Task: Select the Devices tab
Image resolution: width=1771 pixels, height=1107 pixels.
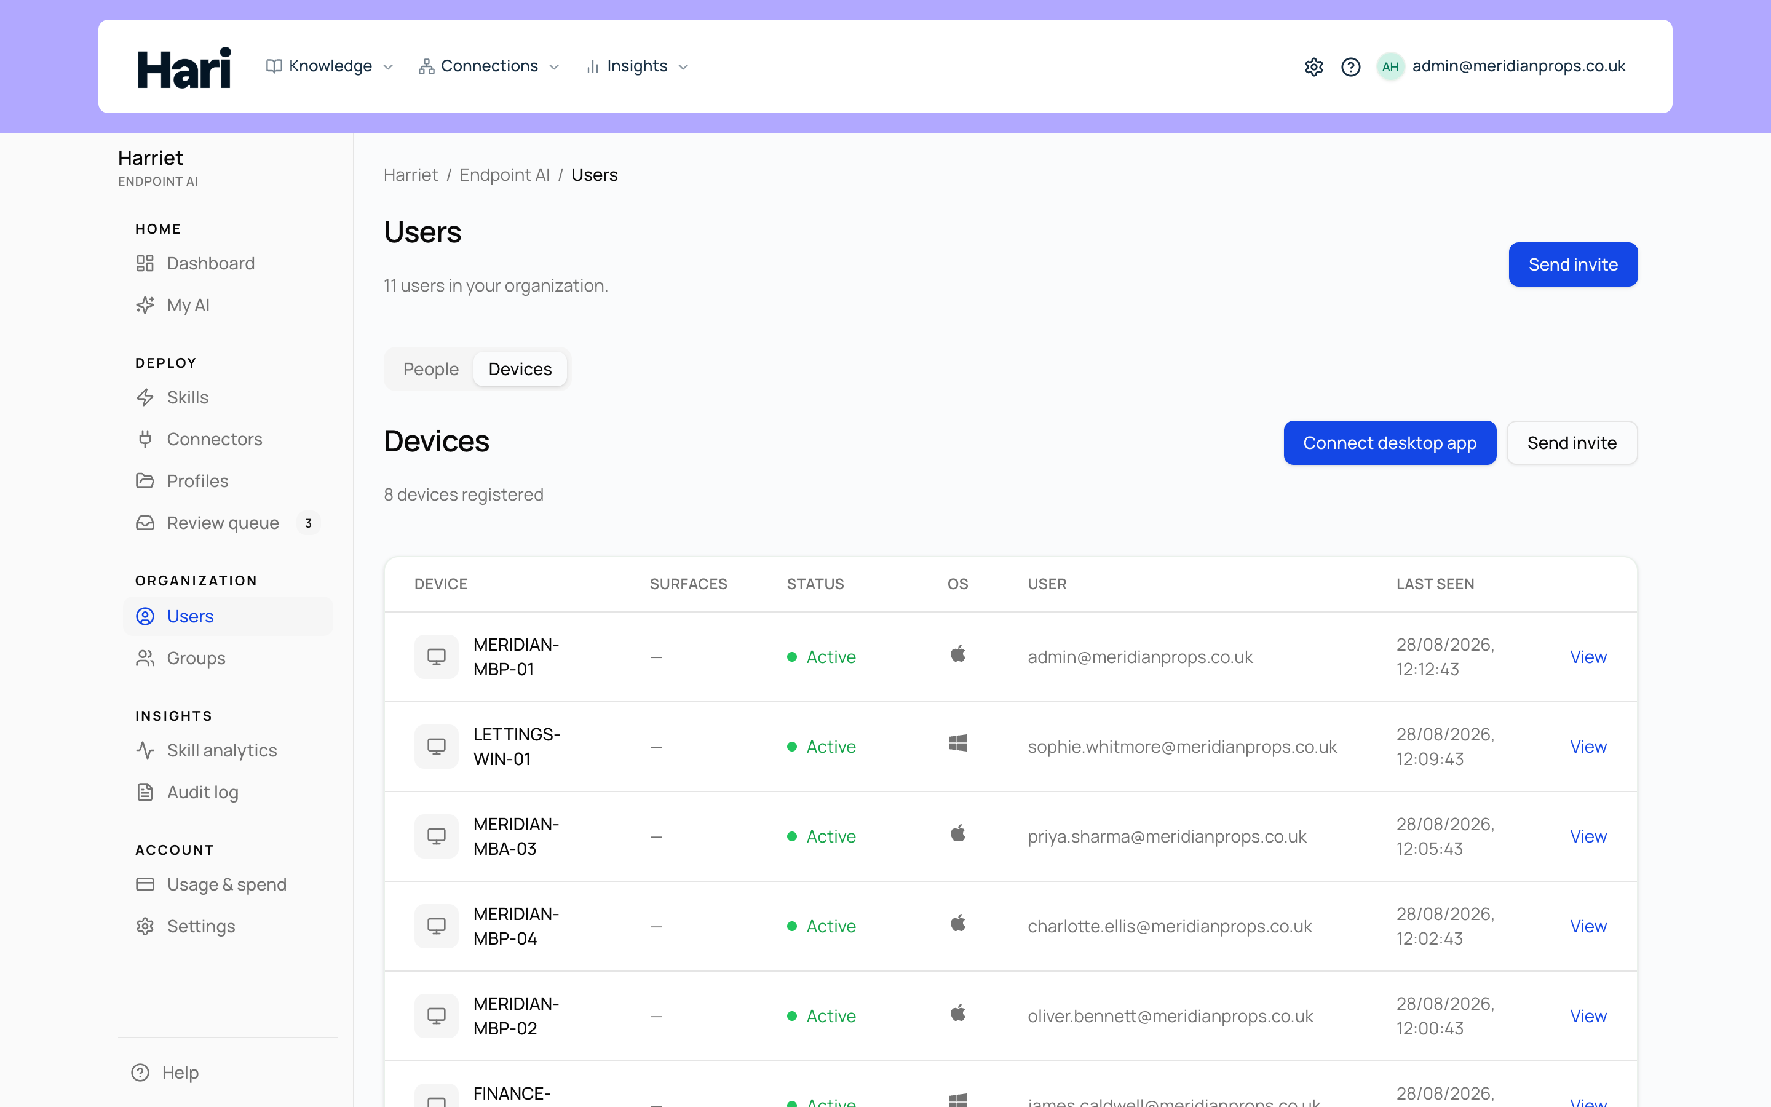Action: pos(520,369)
